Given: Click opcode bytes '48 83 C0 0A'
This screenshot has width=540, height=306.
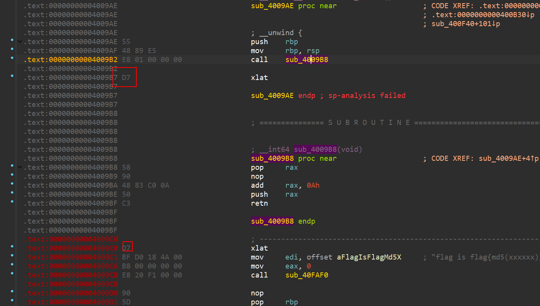Looking at the screenshot, I should point(145,185).
